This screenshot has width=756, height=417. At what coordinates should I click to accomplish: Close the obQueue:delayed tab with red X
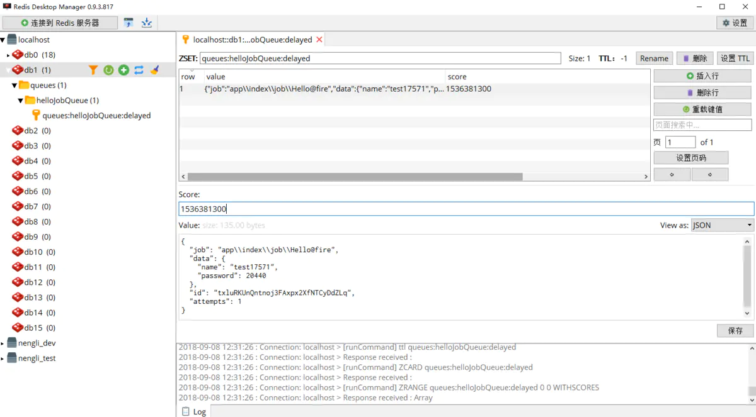(x=319, y=40)
